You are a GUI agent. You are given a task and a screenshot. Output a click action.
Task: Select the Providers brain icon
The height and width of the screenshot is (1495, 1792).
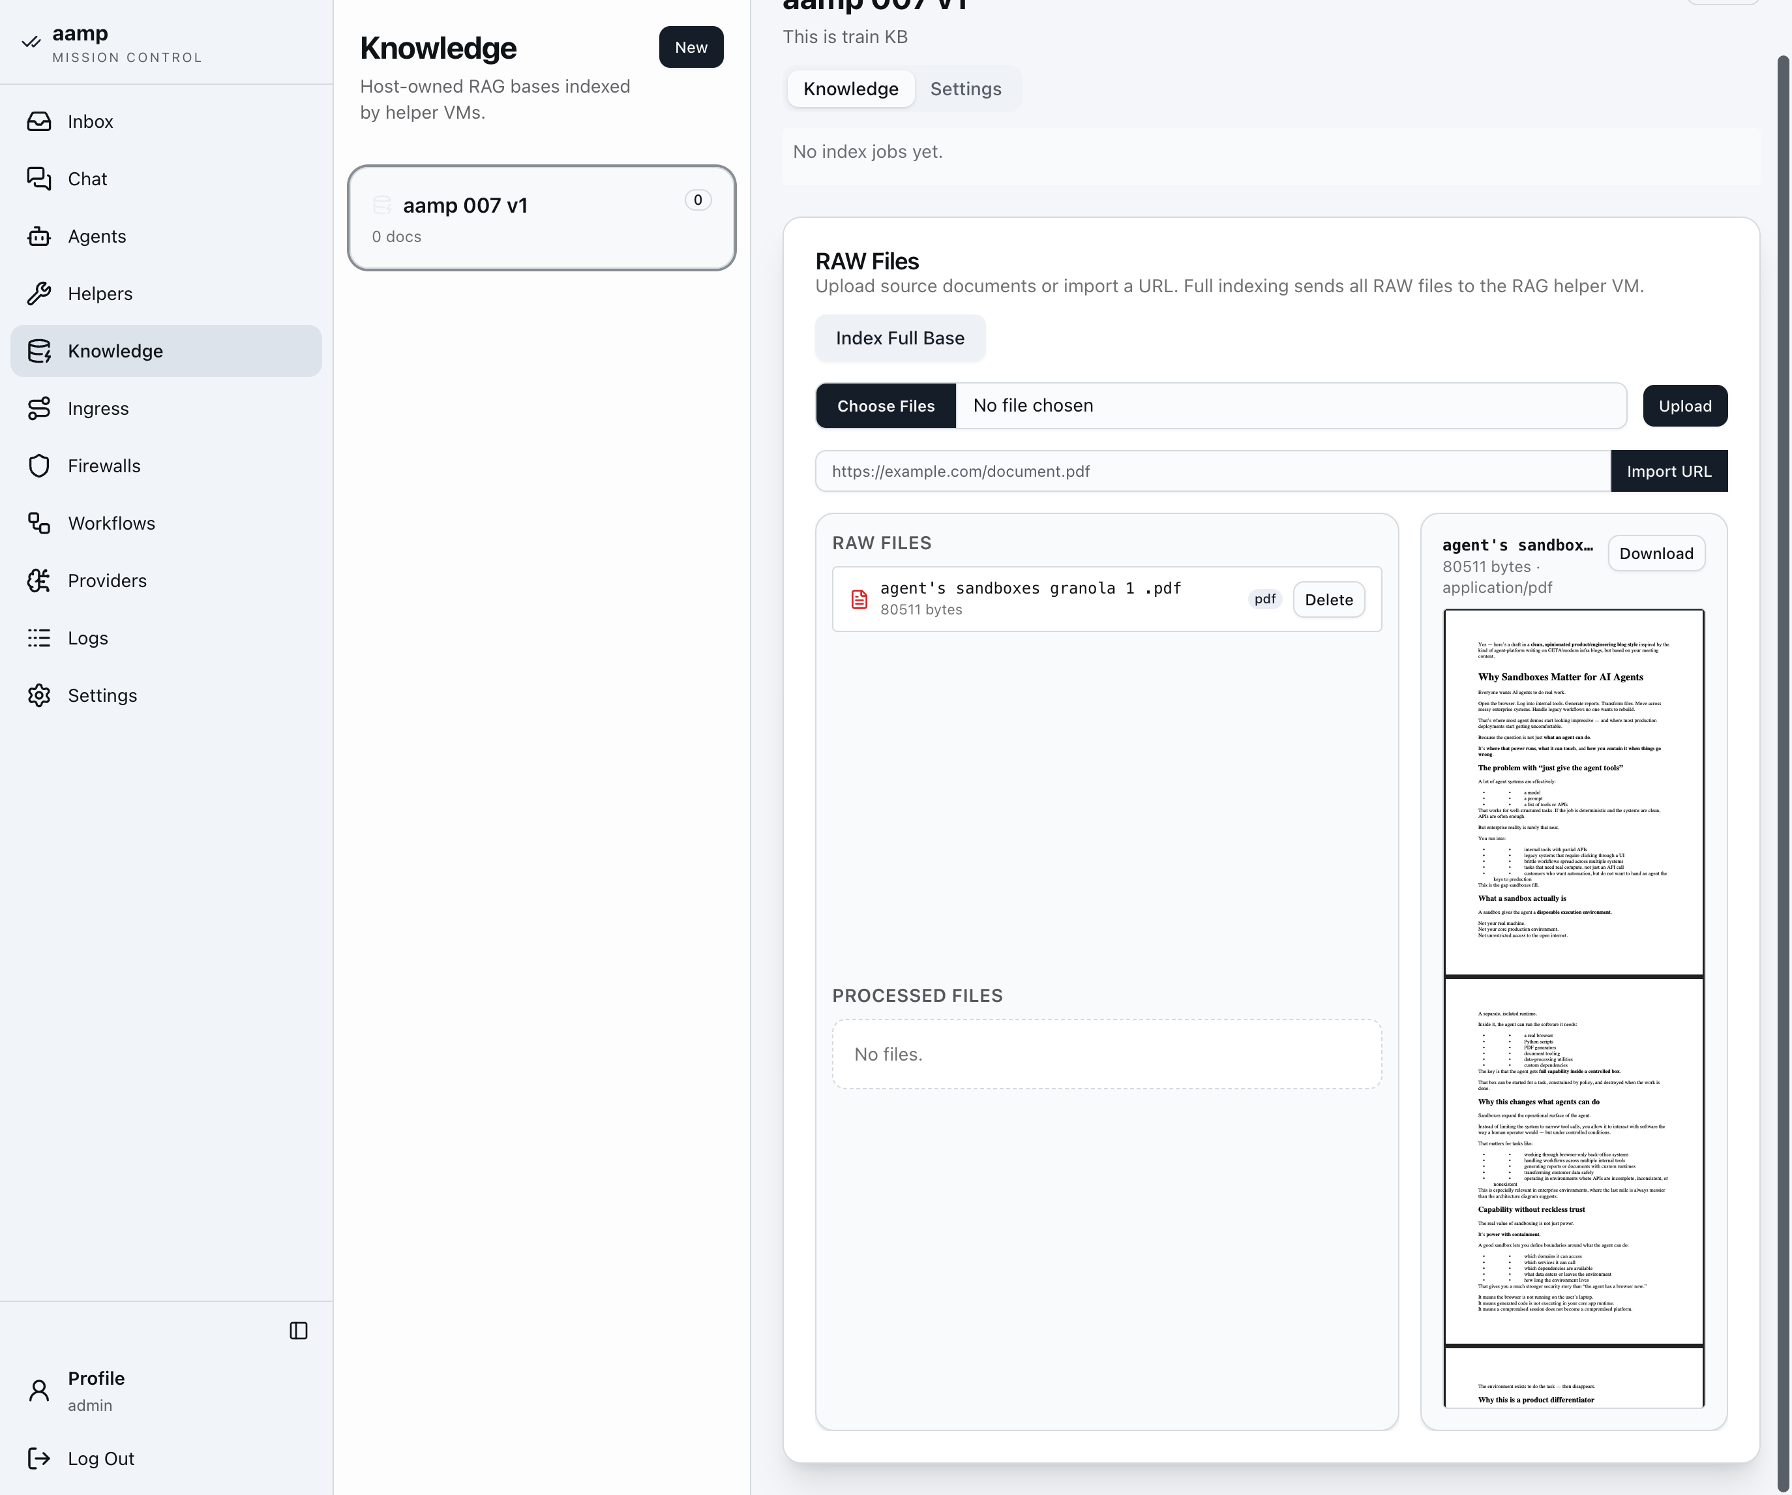point(39,581)
